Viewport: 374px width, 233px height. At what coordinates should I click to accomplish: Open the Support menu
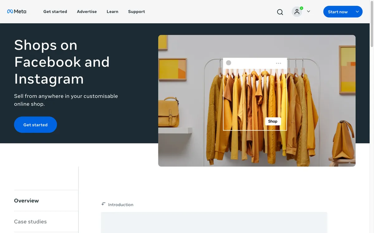point(137,11)
